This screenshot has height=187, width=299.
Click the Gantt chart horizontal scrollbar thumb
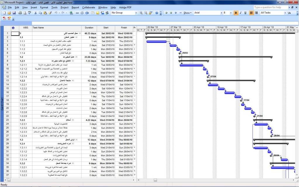coord(155,180)
